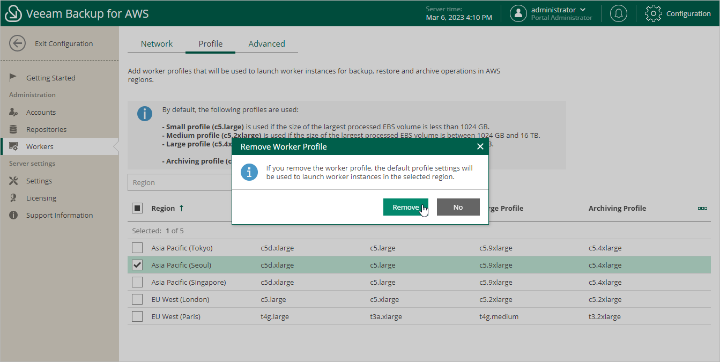Open the table column settings icon
Viewport: 720px width, 362px height.
pos(703,208)
